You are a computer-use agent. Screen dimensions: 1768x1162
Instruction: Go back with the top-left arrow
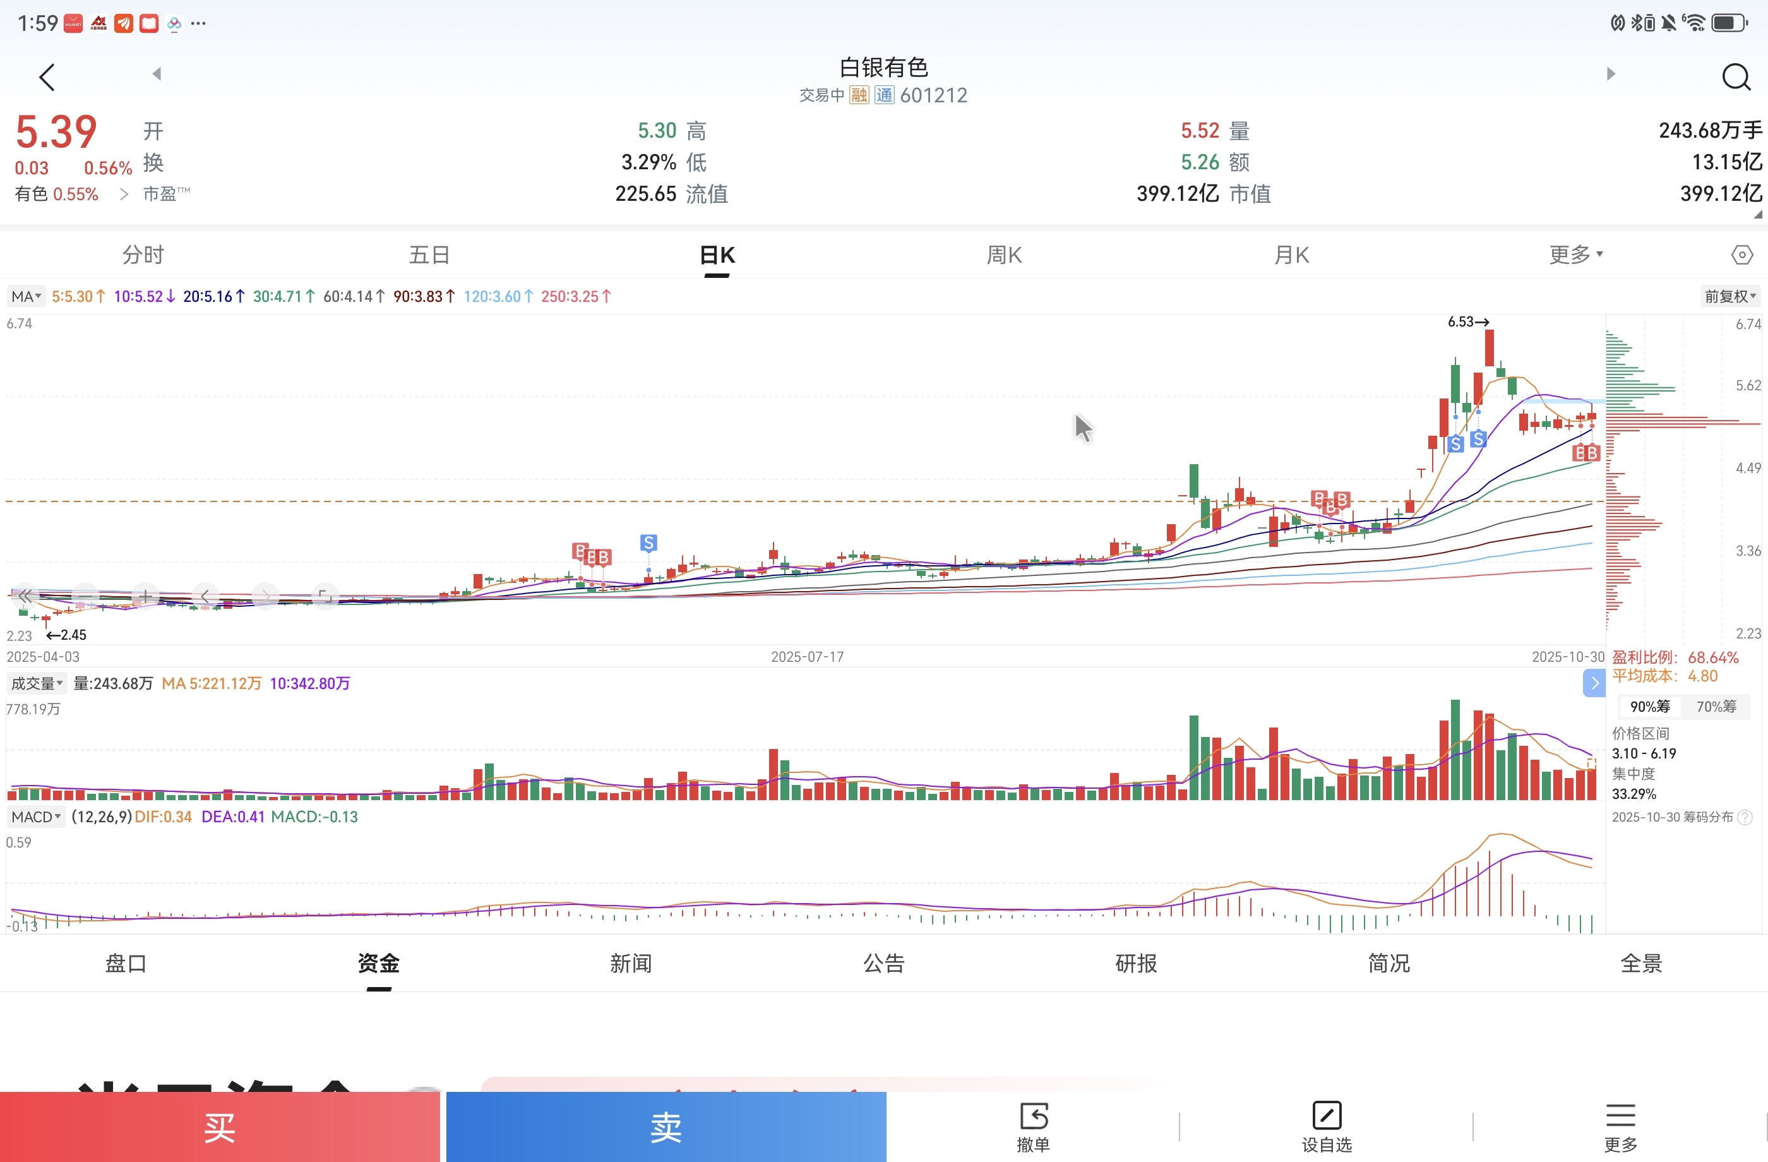pos(47,76)
